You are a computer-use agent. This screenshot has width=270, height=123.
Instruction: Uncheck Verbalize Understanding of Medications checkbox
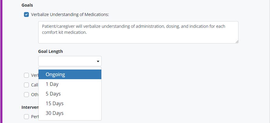(26, 15)
